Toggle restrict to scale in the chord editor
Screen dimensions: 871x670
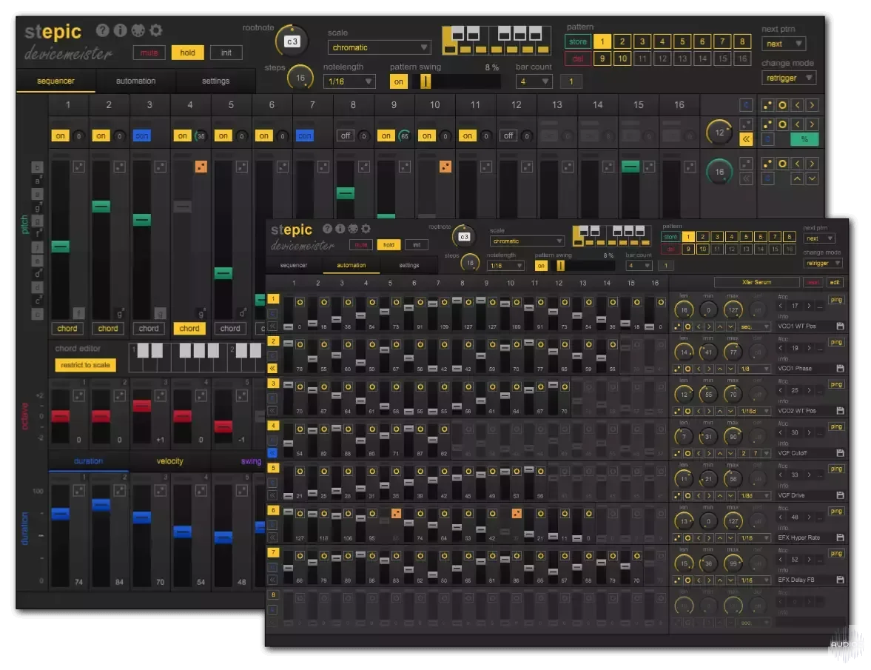[x=85, y=365]
